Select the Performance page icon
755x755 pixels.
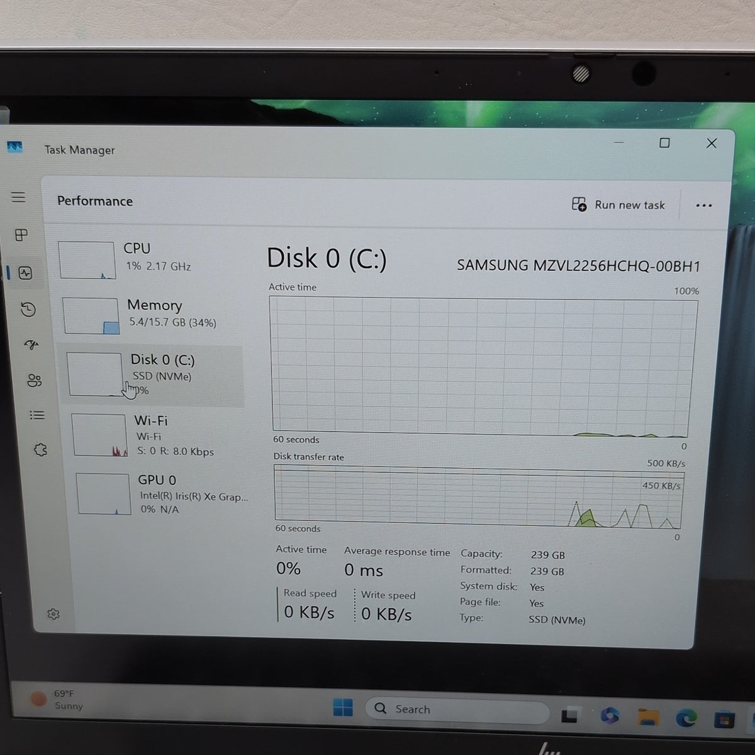[x=25, y=273]
